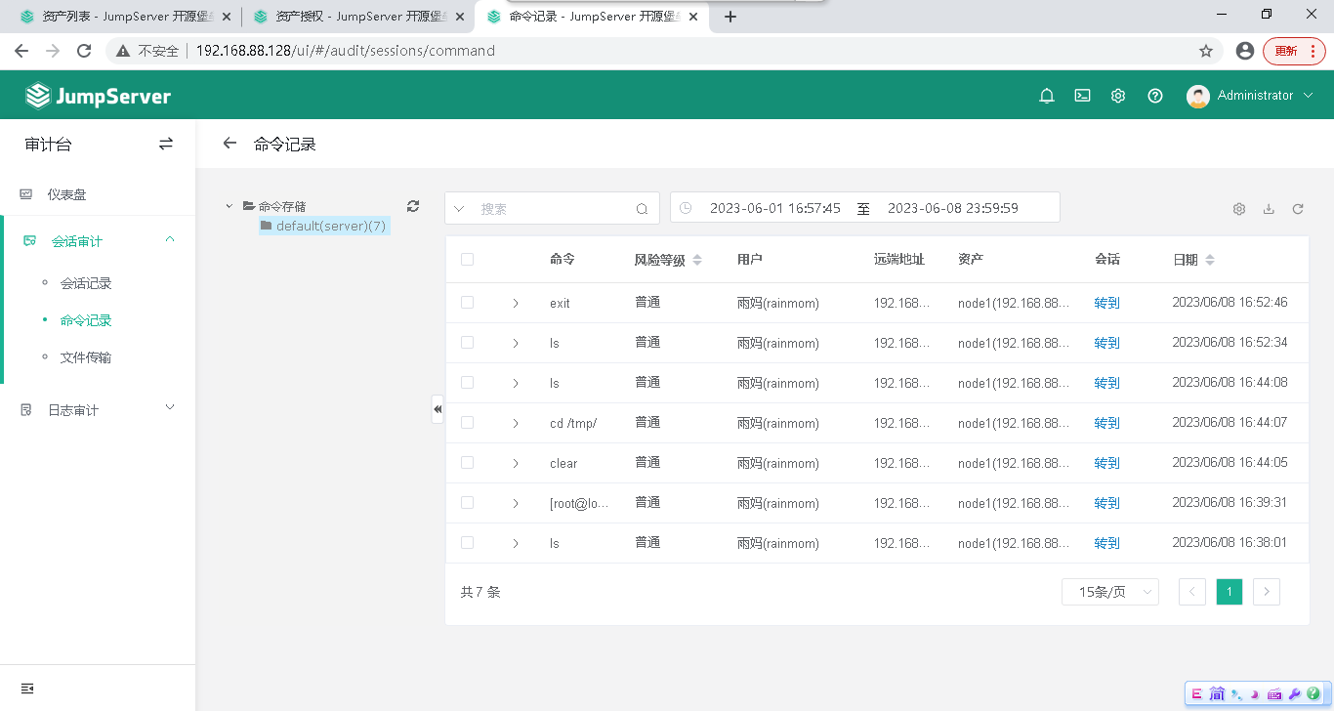Expand the exit command row
This screenshot has width=1334, height=711.
pos(516,303)
